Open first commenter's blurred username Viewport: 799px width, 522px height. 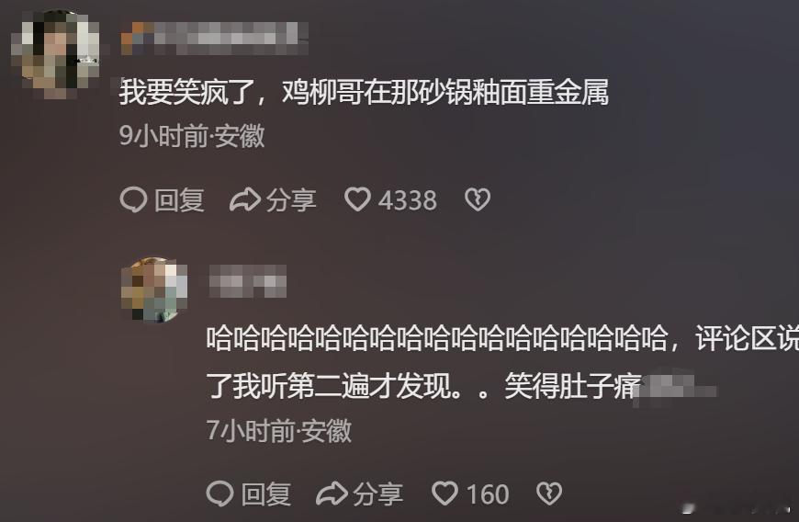(215, 39)
